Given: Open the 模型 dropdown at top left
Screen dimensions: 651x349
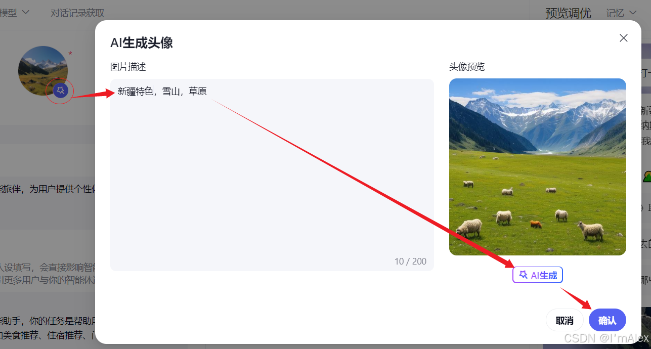Looking at the screenshot, I should 15,12.
